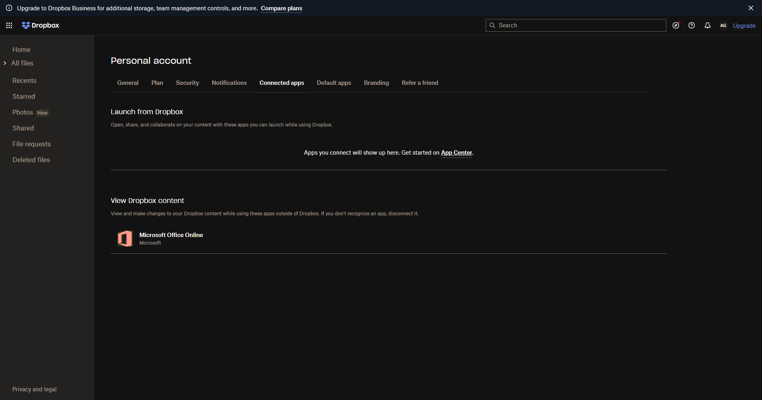Switch to the General tab

tap(128, 83)
